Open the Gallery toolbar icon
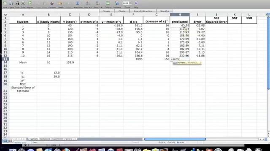 point(108,3)
